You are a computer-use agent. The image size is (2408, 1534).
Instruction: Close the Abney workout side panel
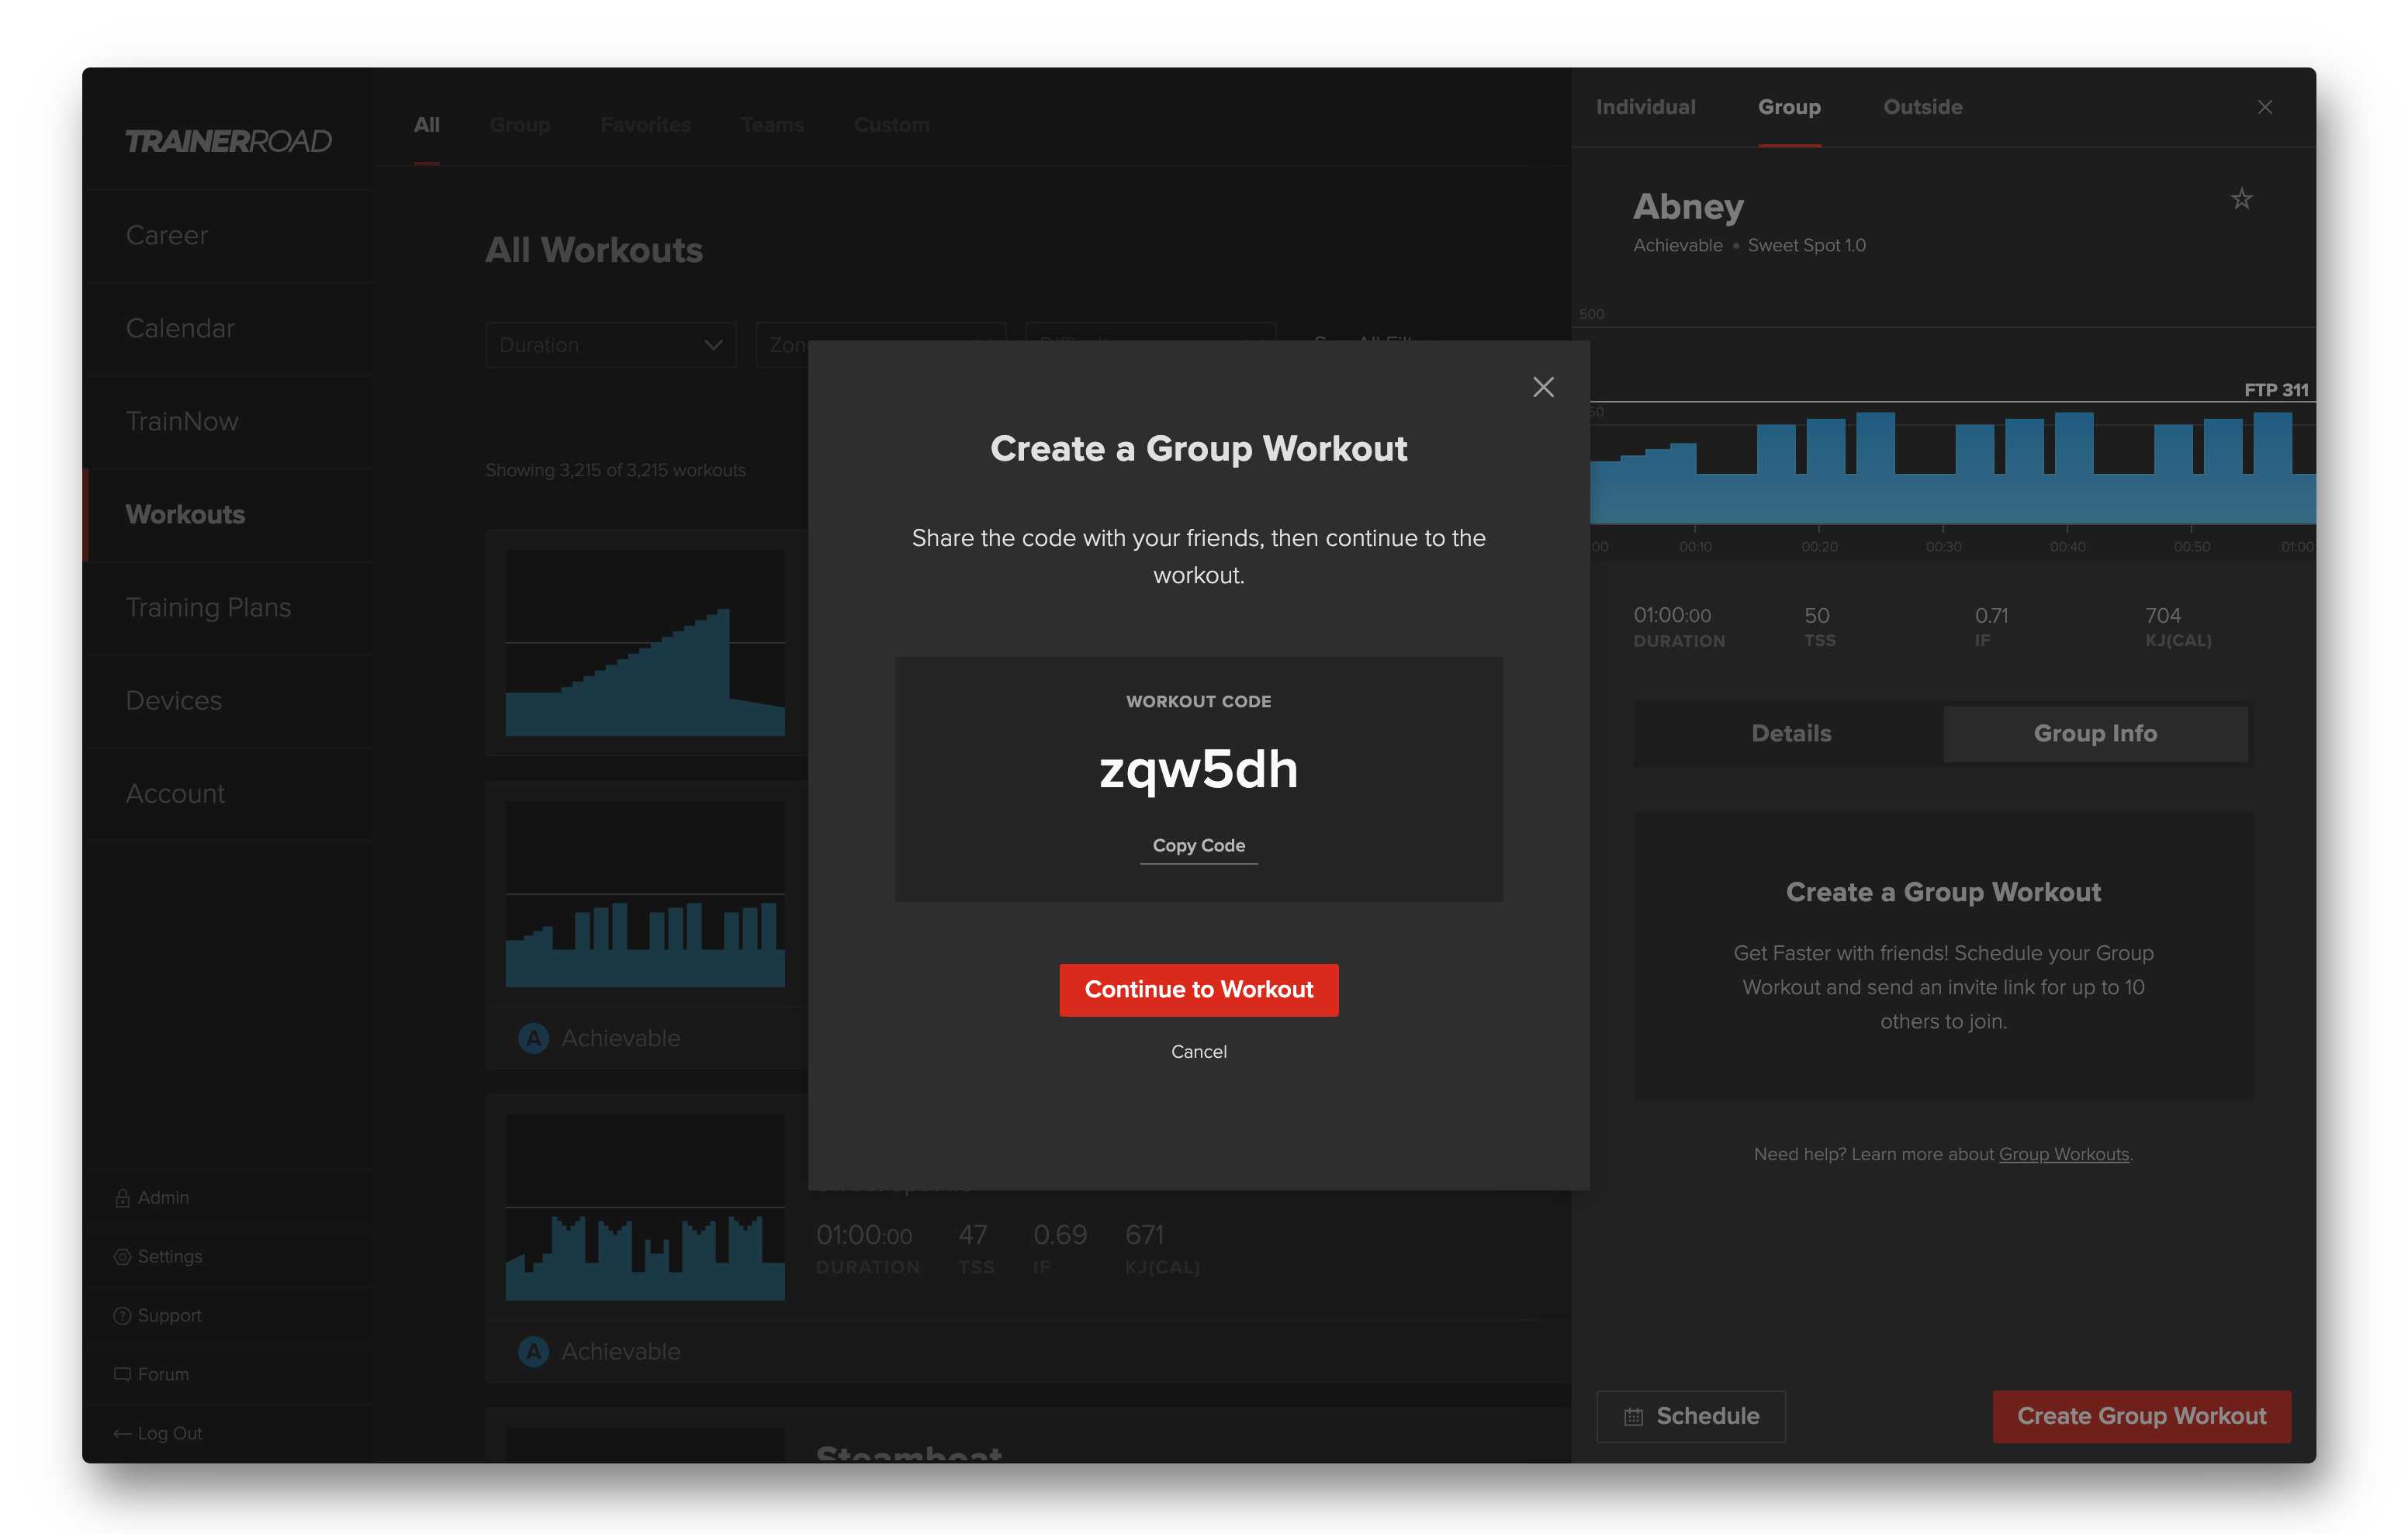tap(2265, 107)
